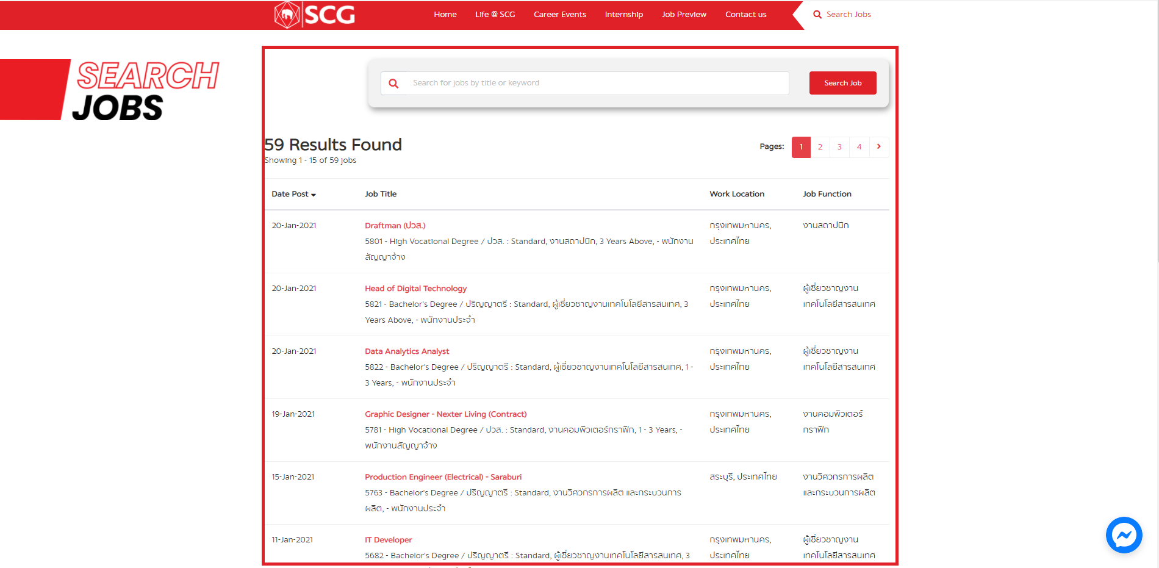Focus the job keyword search field
The width and height of the screenshot is (1159, 568).
[584, 83]
